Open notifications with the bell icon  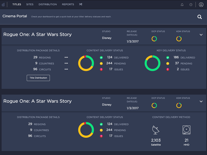182,5
